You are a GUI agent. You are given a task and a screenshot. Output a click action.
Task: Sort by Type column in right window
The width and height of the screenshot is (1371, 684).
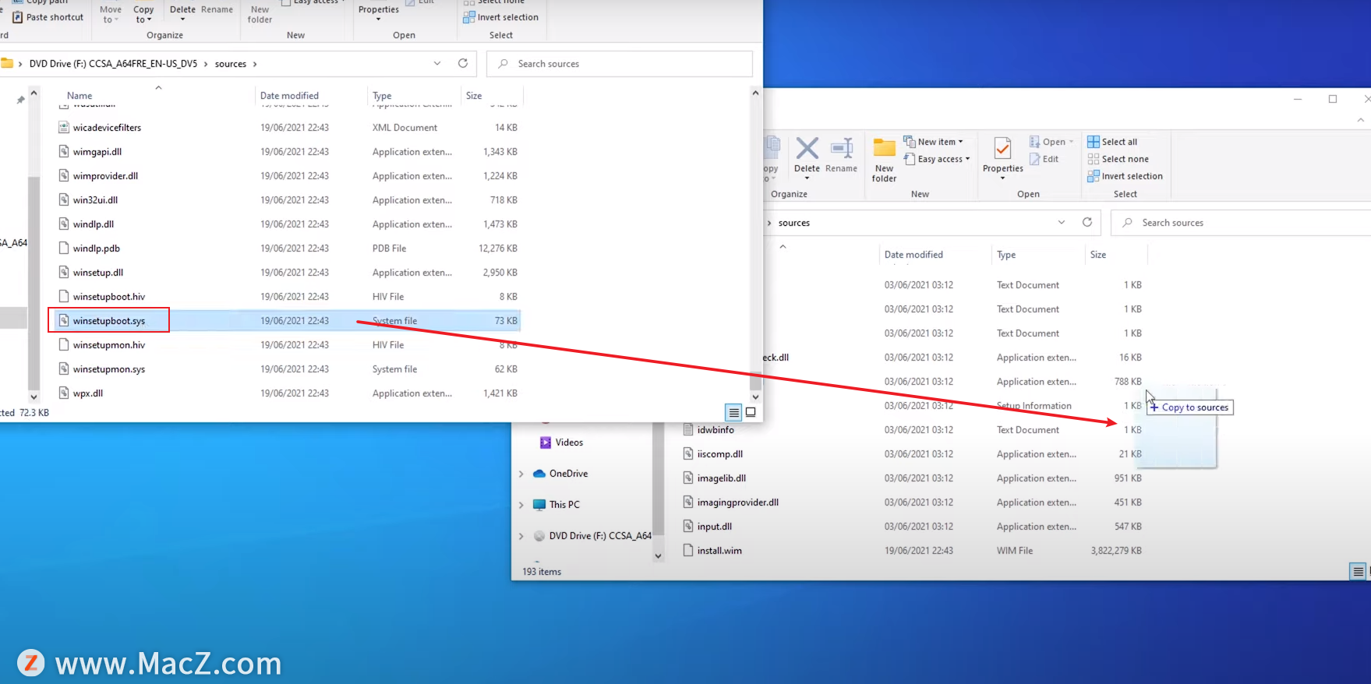pos(1006,255)
